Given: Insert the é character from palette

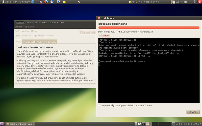Looking at the screenshot, I should (x=184, y=124).
